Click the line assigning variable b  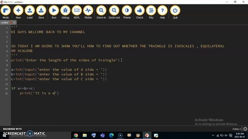click(59, 74)
